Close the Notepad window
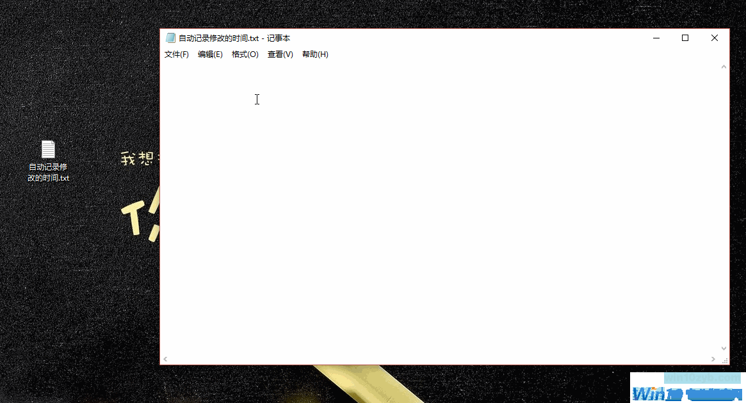This screenshot has width=746, height=403. coord(715,38)
